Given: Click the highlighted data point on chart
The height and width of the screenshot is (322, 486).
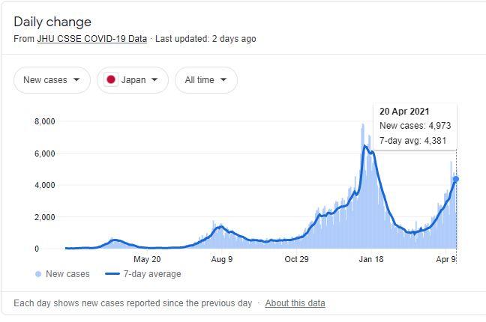Looking at the screenshot, I should (x=456, y=179).
